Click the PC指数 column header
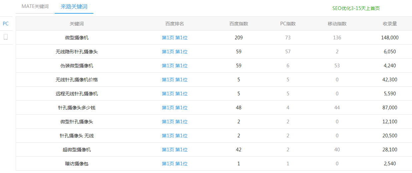412x173 pixels. [x=288, y=24]
